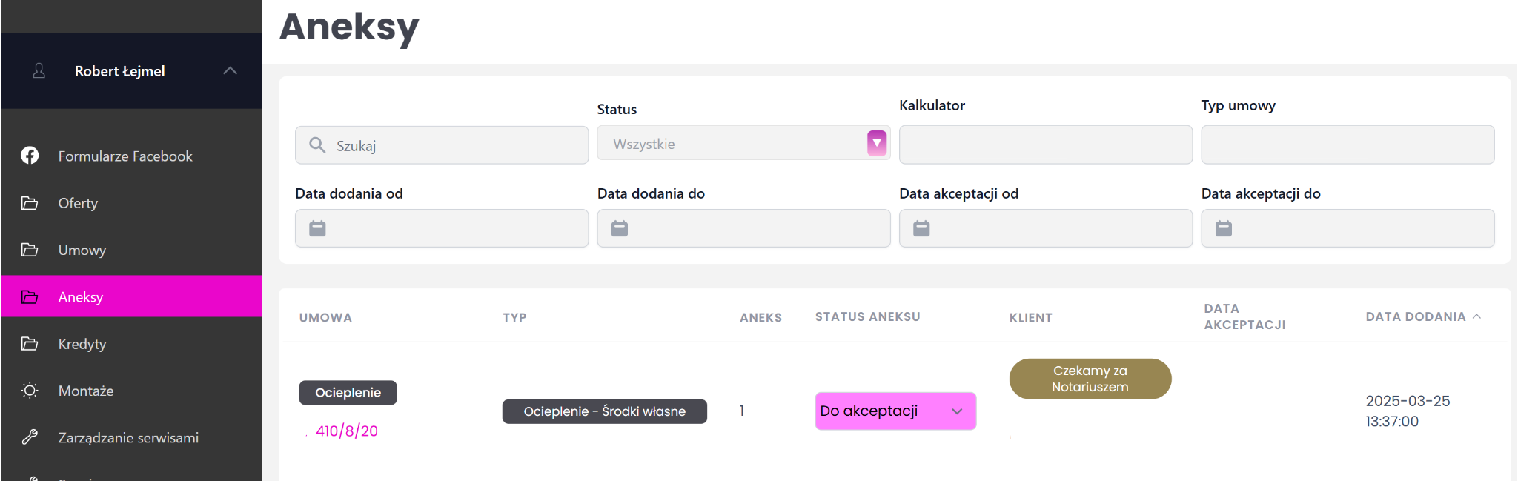Click the wrench icon beside Zarządzanie serwisami
The width and height of the screenshot is (1518, 481).
pyautogui.click(x=30, y=437)
